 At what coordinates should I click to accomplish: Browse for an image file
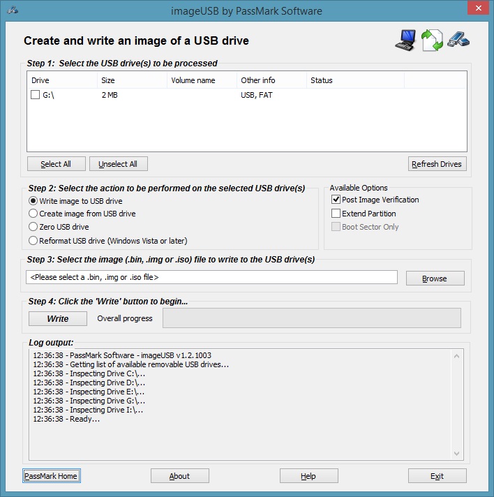point(435,279)
